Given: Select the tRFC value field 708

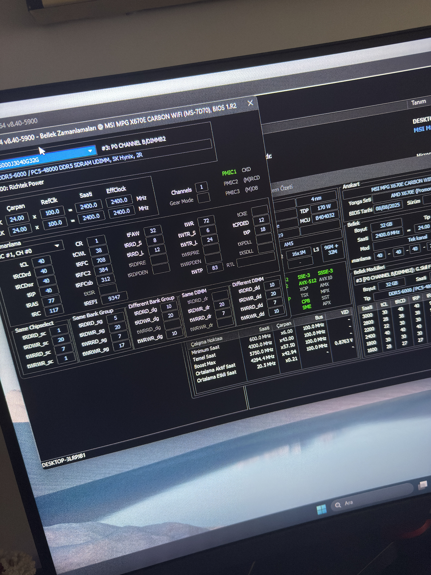Looking at the screenshot, I should point(101,260).
